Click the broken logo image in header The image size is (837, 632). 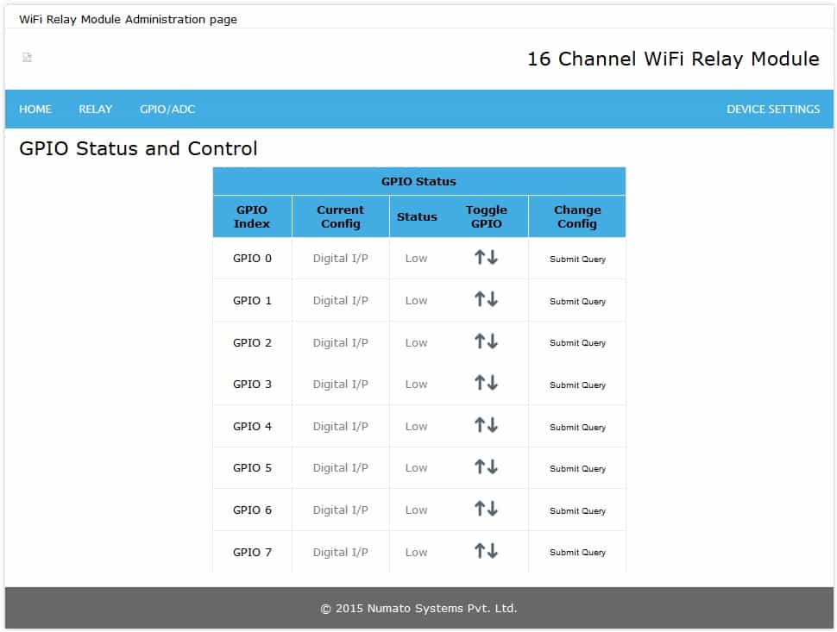pyautogui.click(x=27, y=58)
